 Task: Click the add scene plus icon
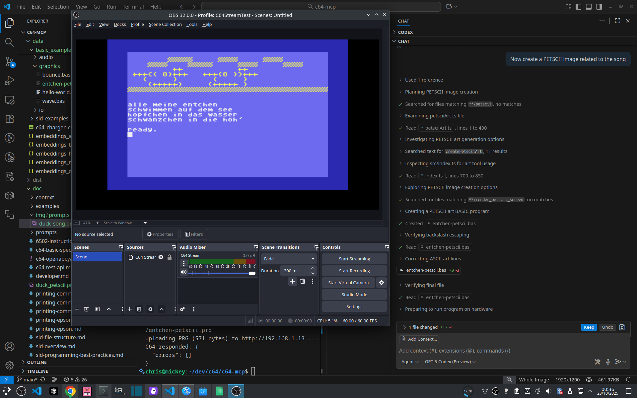point(77,309)
